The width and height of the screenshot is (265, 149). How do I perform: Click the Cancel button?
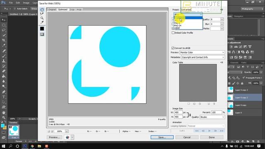(x=187, y=137)
